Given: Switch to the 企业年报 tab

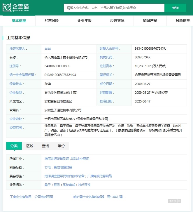Looking at the screenshot, I should click(84, 21).
